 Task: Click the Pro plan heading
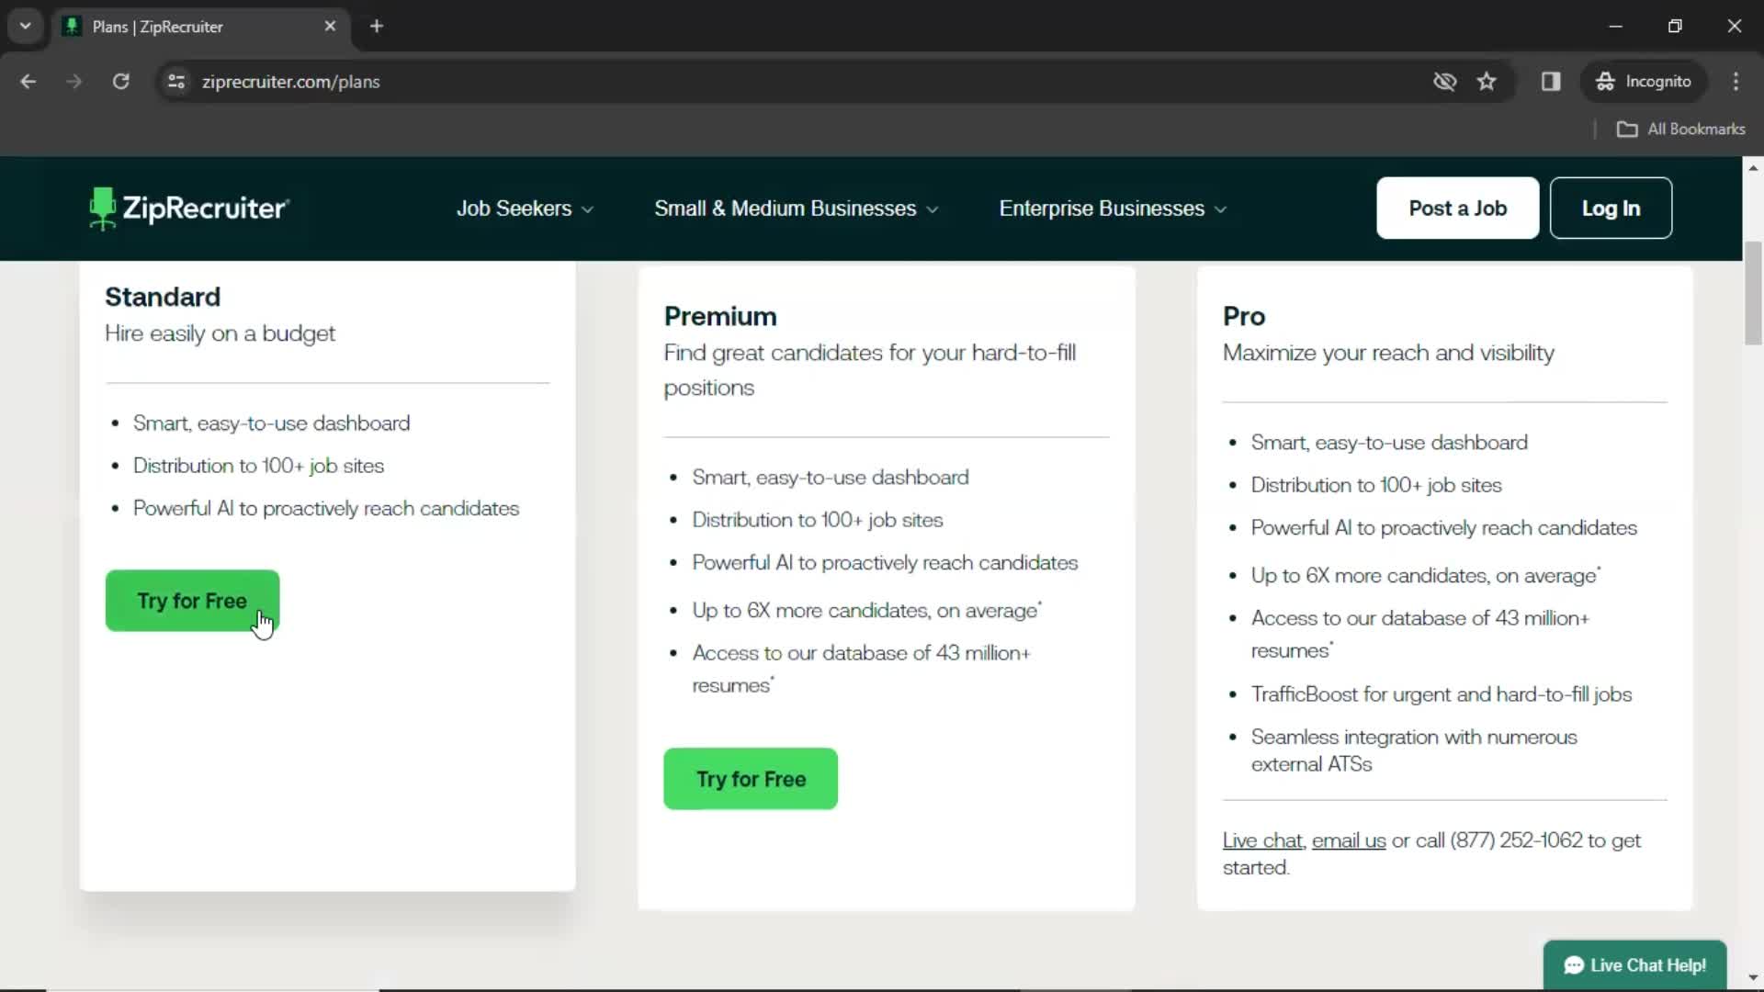(x=1244, y=316)
